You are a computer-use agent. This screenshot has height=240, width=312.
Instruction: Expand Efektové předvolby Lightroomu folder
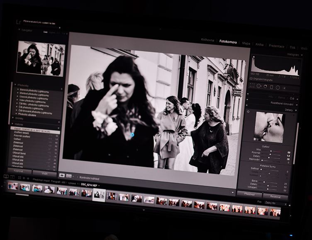click(x=18, y=93)
